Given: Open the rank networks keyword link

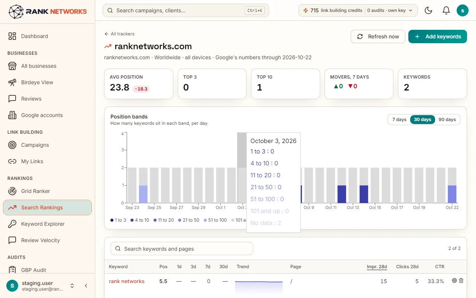Looking at the screenshot, I should pos(127,281).
